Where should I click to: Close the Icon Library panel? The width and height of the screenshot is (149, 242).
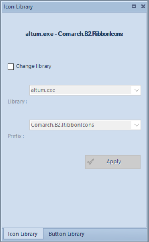[143, 6]
